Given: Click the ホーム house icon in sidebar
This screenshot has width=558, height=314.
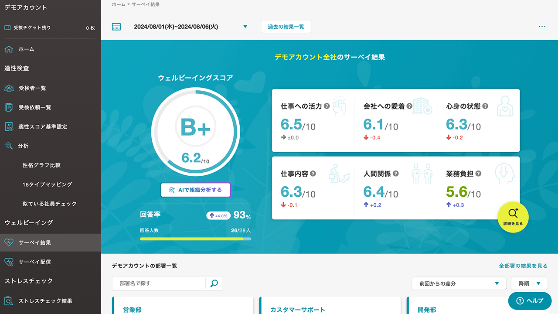Looking at the screenshot, I should (10, 49).
